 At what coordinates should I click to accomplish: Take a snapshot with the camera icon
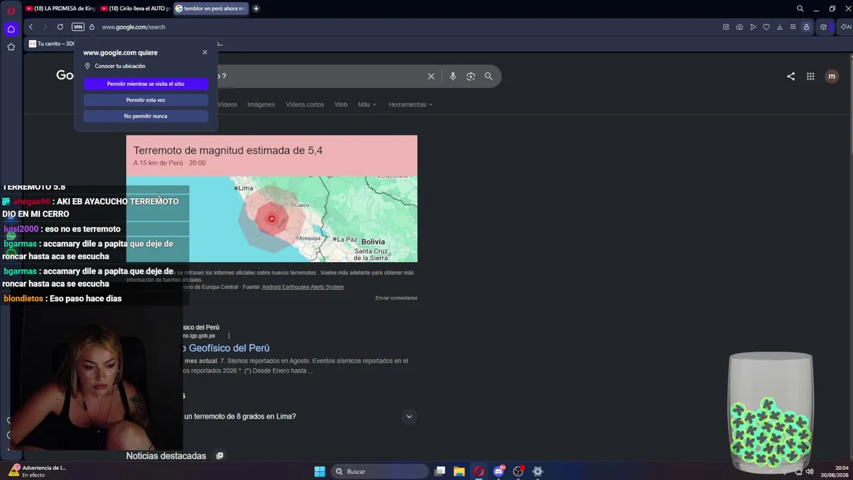click(739, 27)
